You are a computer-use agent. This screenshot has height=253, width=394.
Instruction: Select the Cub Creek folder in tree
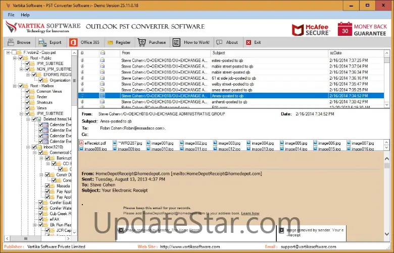click(x=60, y=214)
